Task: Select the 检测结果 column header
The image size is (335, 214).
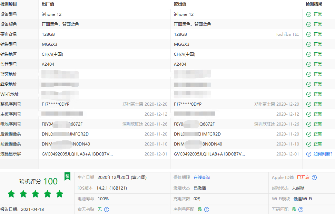Action: coord(314,4)
